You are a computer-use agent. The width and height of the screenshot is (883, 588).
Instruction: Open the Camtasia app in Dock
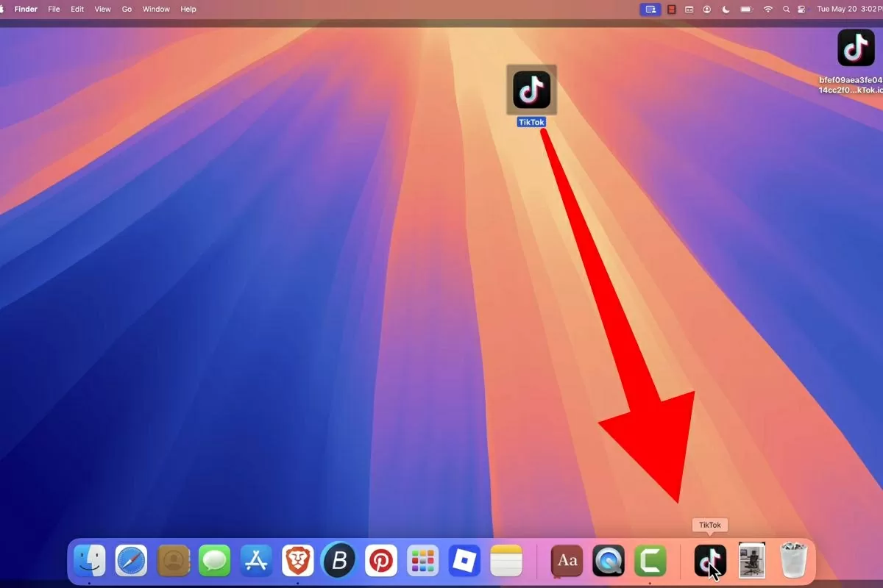[650, 561]
